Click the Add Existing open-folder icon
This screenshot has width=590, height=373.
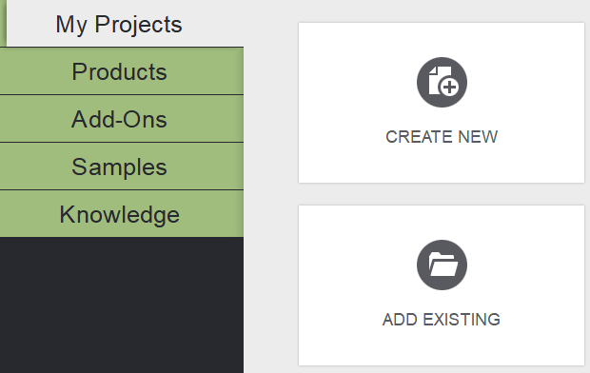[x=442, y=265]
